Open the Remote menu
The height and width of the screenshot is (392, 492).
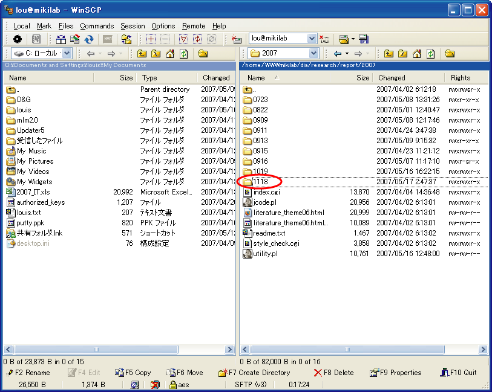(x=194, y=26)
